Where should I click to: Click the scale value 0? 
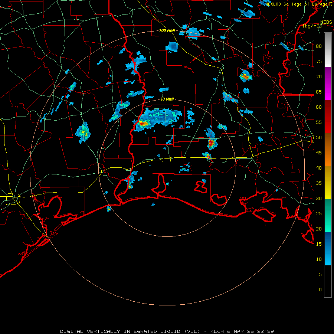tap(320, 290)
